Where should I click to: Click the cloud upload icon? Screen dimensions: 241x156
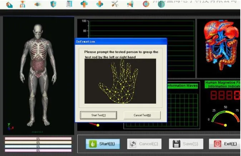click(84, 4)
